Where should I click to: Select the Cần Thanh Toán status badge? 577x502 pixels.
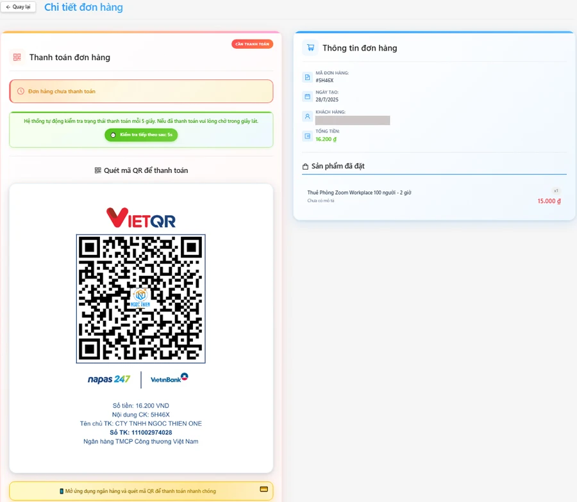coord(252,44)
